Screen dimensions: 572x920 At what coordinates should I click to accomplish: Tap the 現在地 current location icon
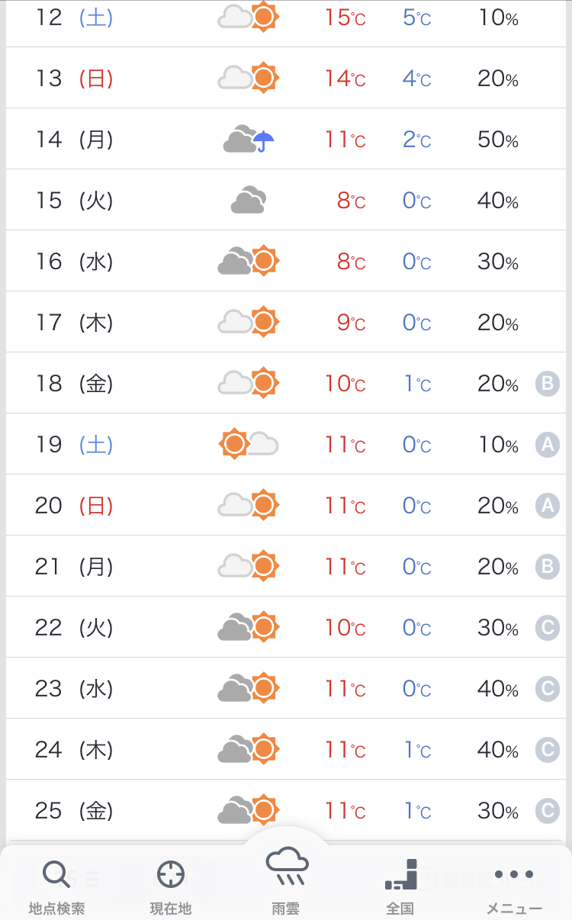tap(171, 885)
